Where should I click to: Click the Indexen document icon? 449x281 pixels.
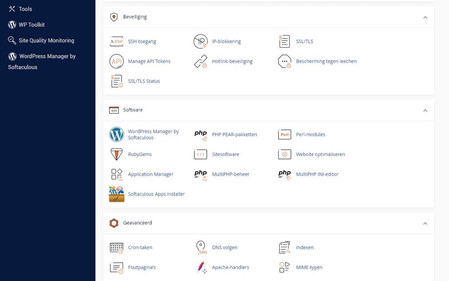[285, 247]
